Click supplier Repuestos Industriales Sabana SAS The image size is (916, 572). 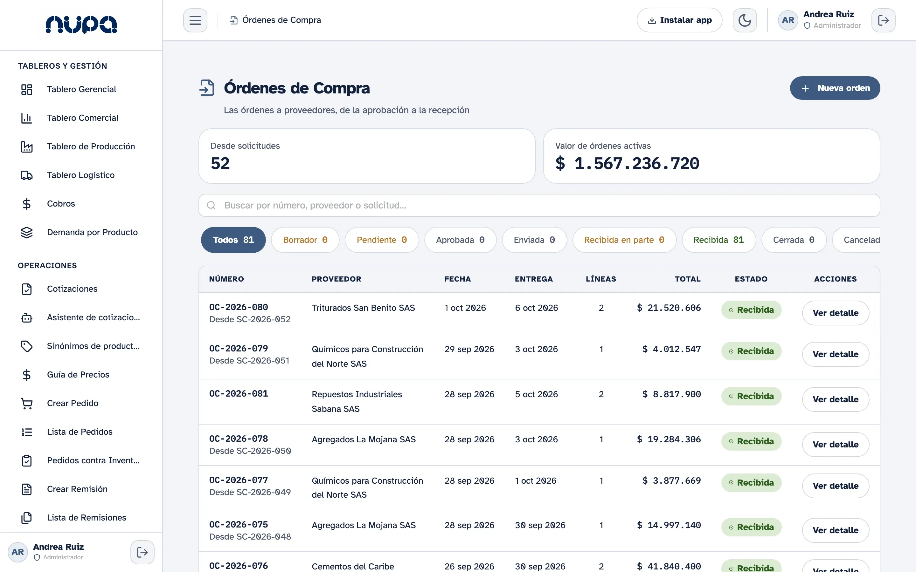(x=357, y=401)
